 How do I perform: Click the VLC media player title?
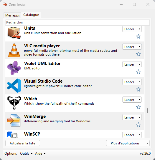42,46
